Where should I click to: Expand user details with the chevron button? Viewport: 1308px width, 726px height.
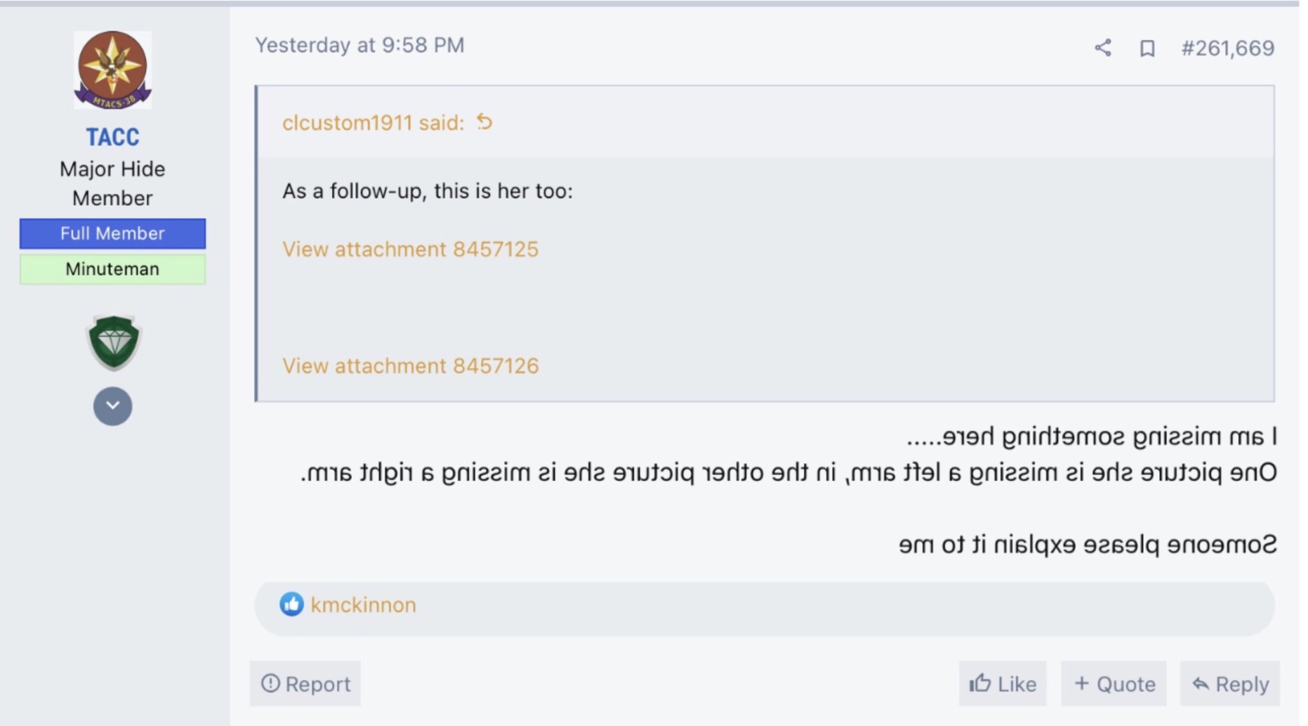[113, 406]
